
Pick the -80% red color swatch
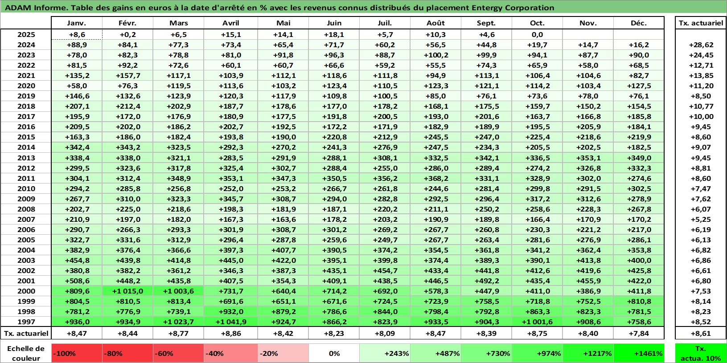(127, 353)
